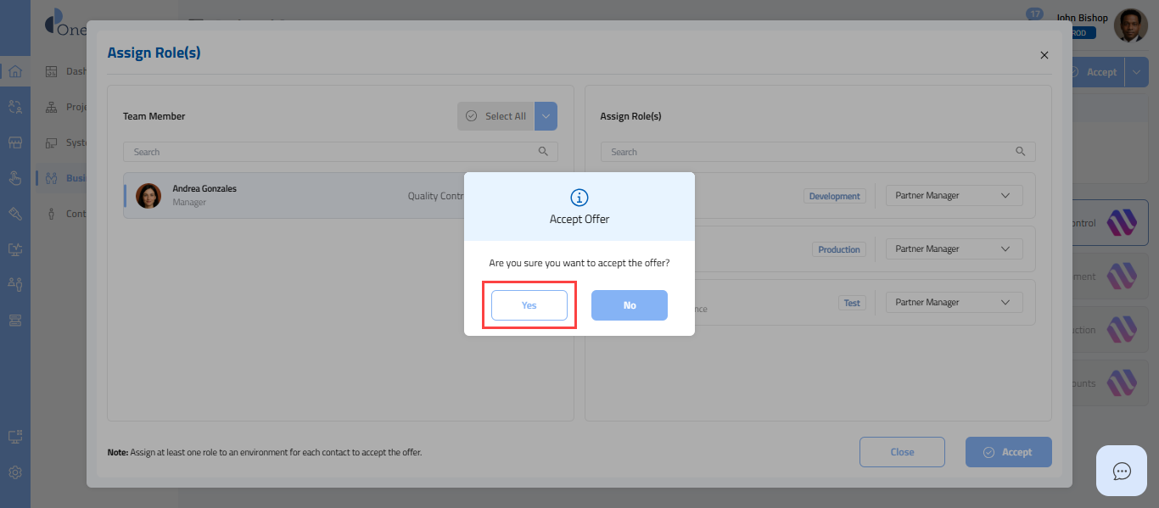Click No in Accept Offer dialog

[629, 305]
